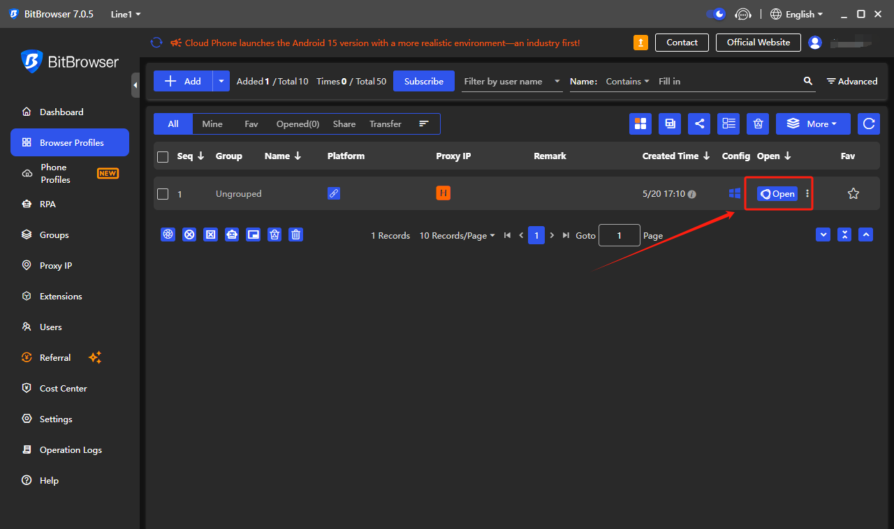
Task: Open the browser profile in row 1
Action: click(777, 194)
